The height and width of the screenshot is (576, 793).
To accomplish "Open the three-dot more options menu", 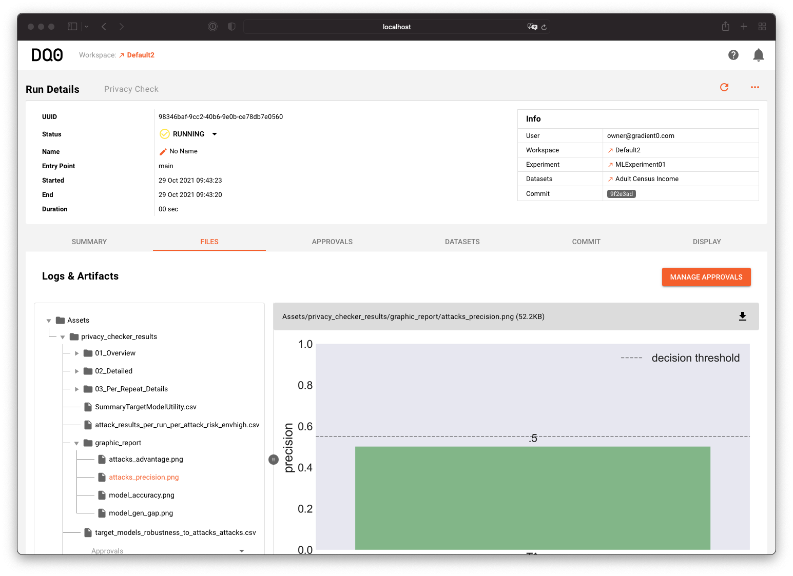I will tap(755, 87).
